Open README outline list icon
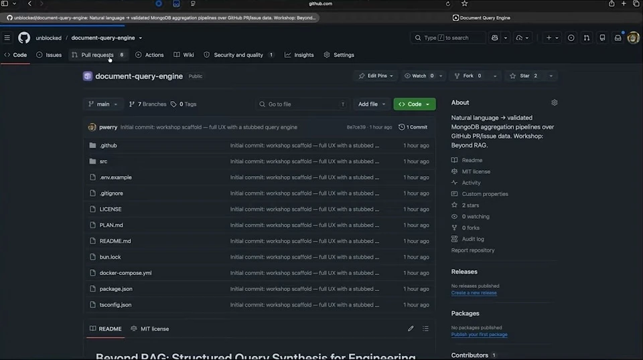The image size is (643, 360). coord(426,329)
